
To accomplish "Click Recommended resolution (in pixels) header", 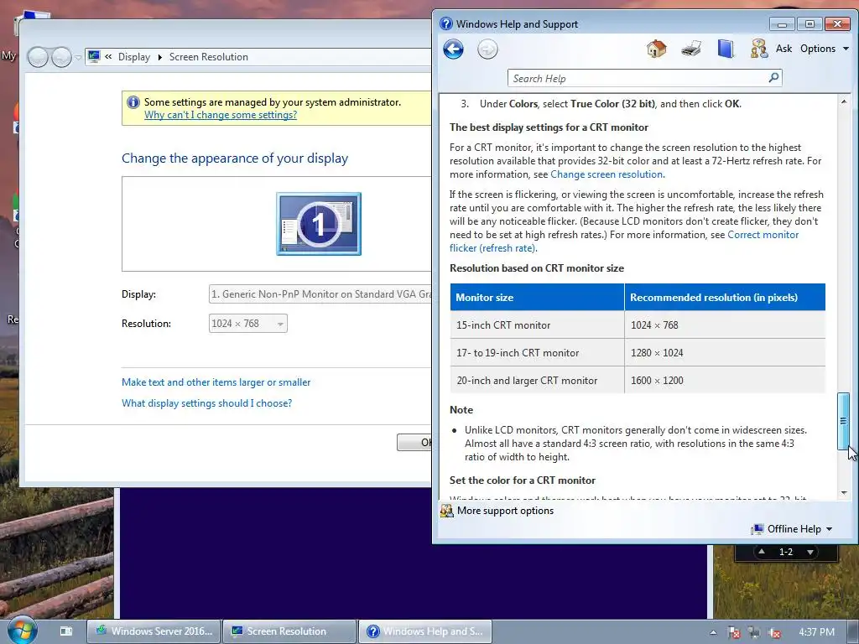I will pos(725,298).
